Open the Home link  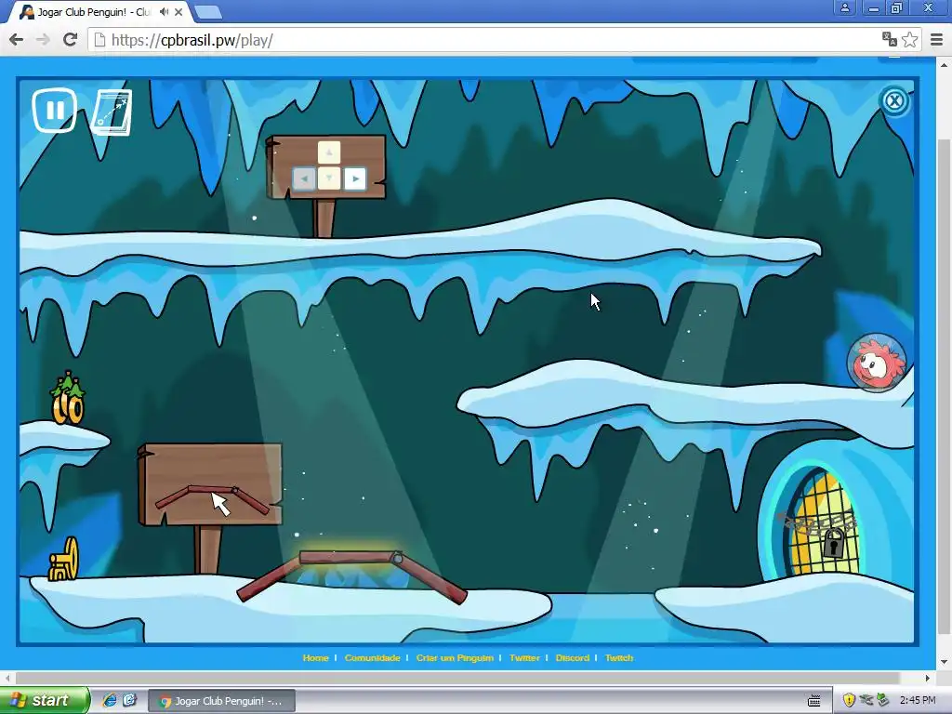pos(316,657)
